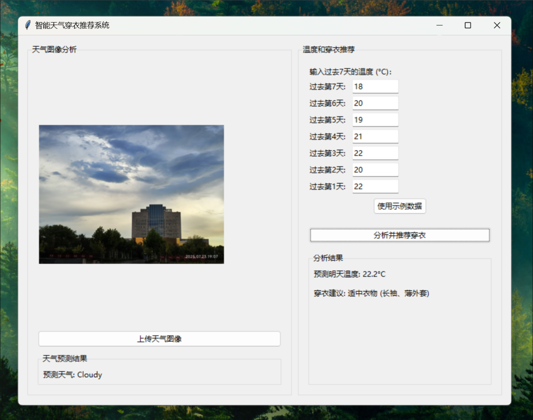Click the 使用示例数据 sample data button

point(399,206)
